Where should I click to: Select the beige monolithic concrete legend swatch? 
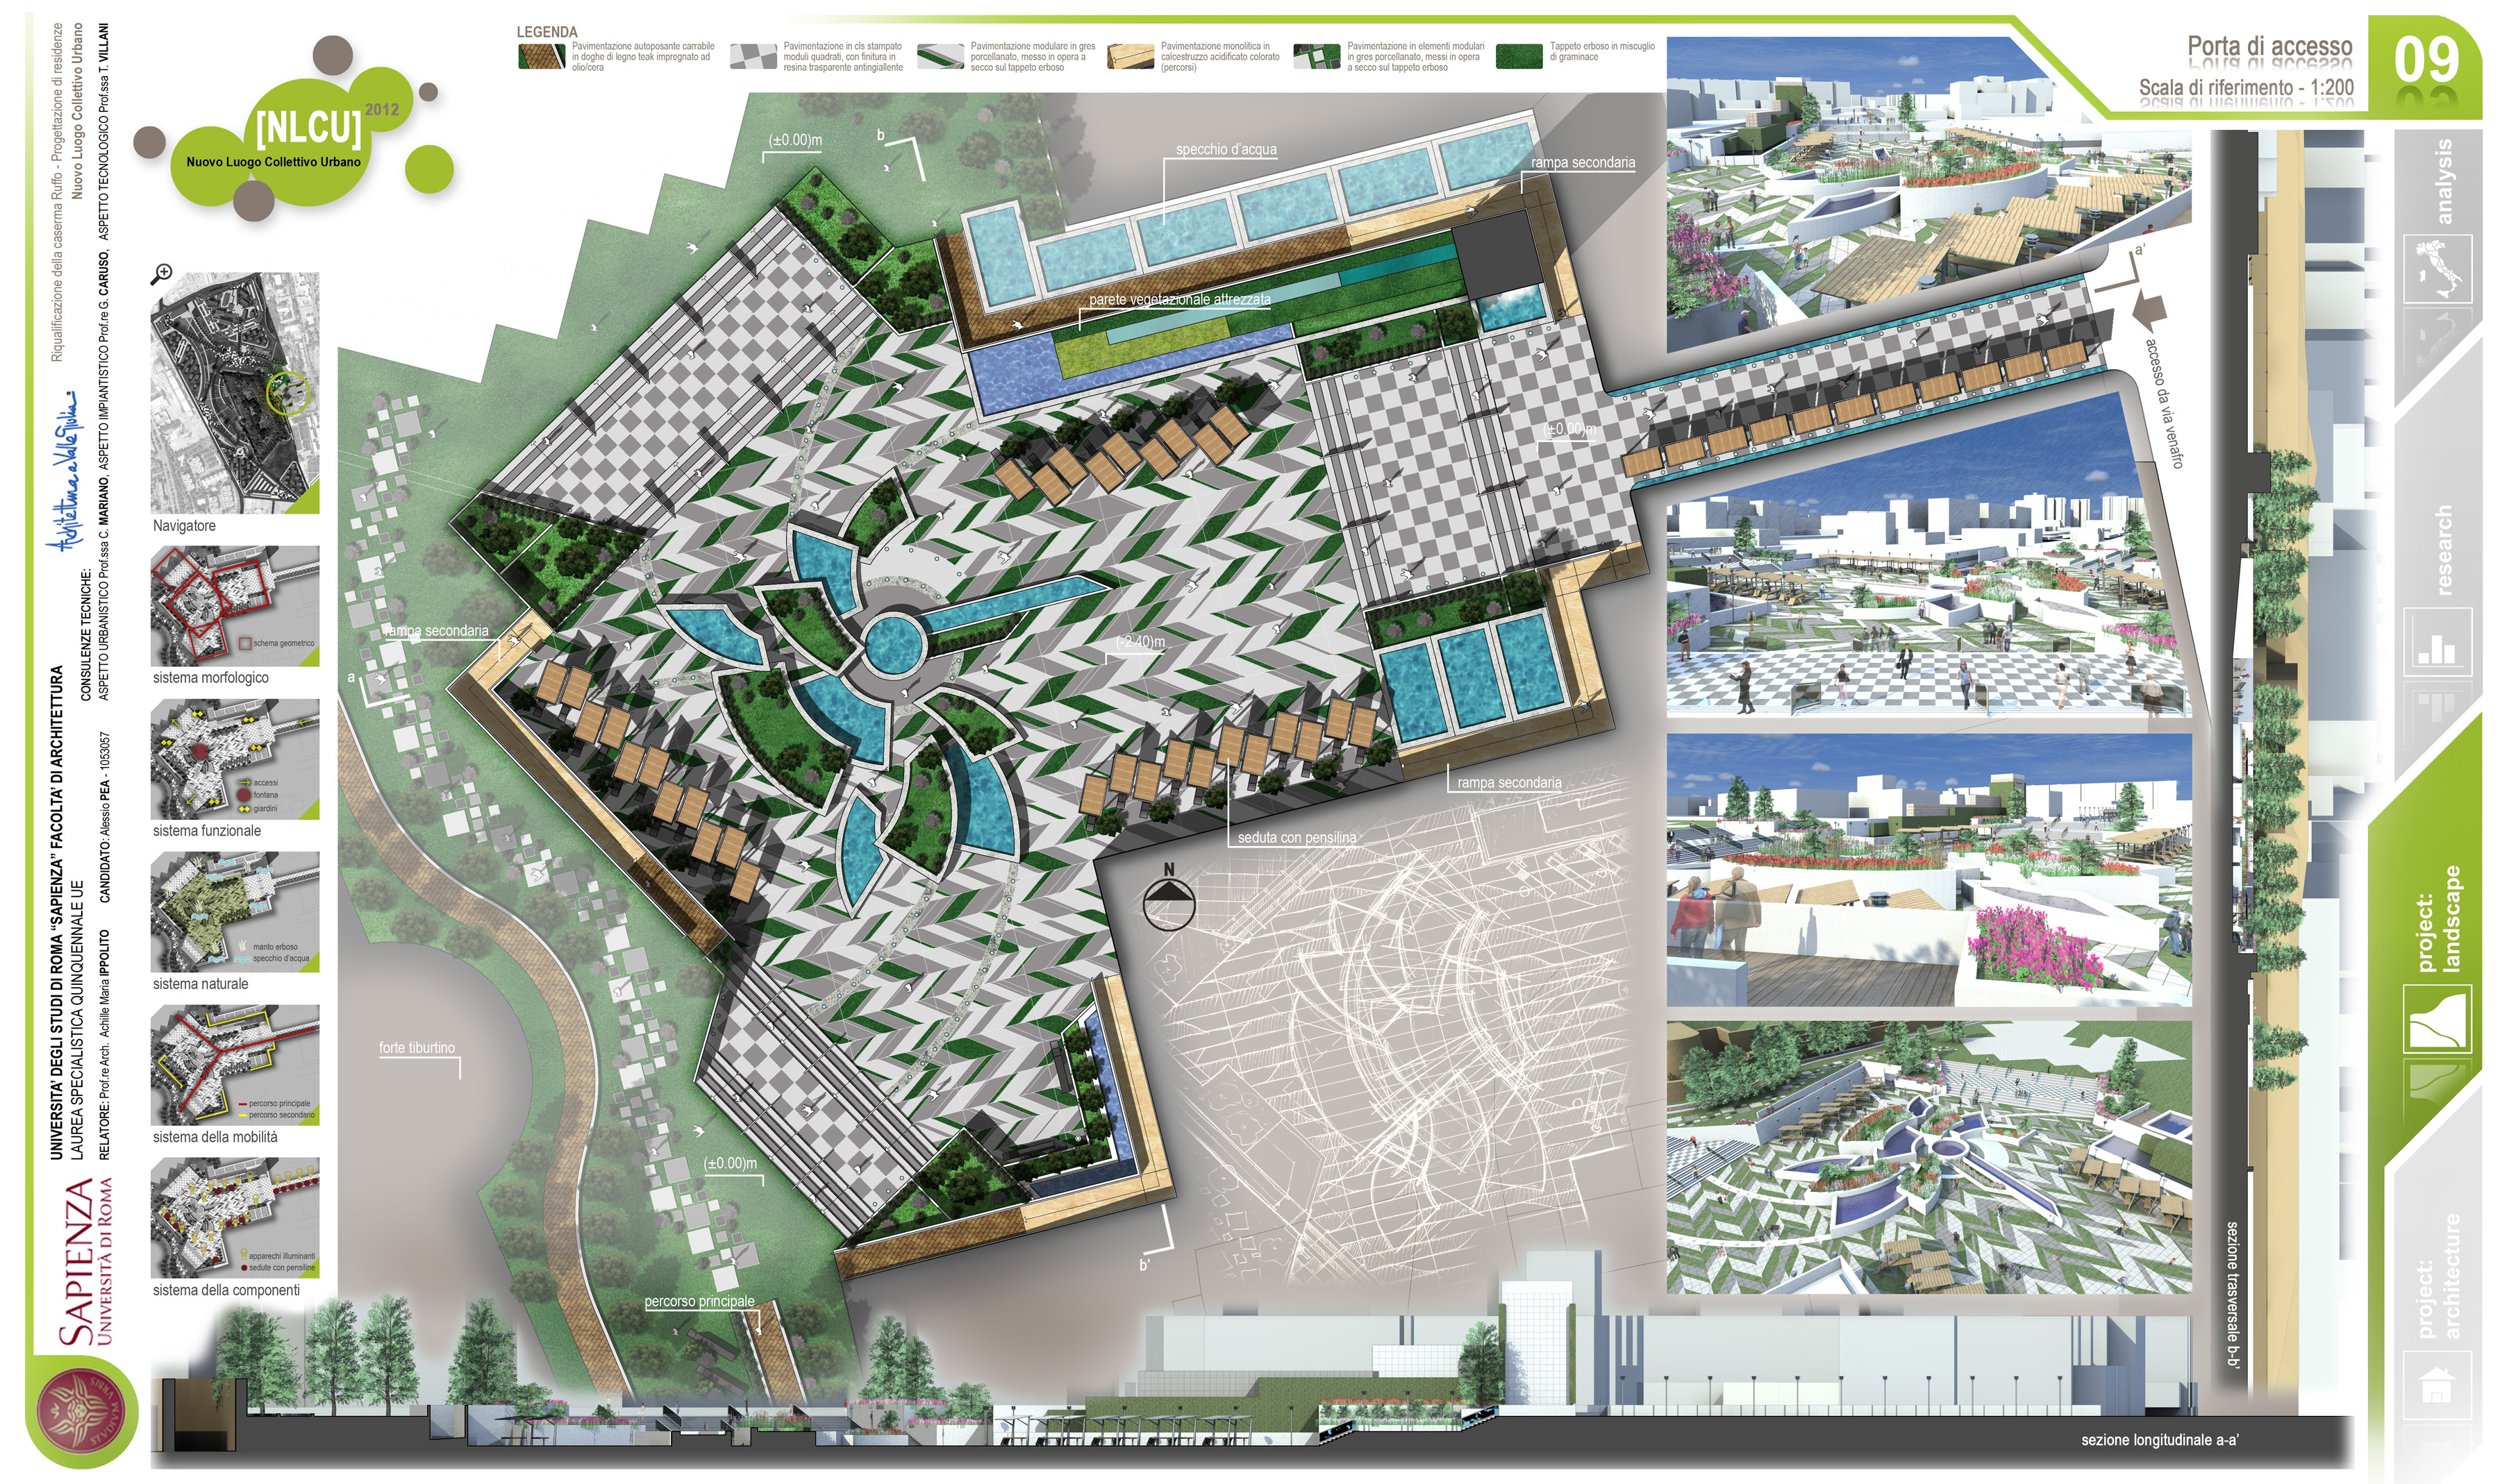point(1131,57)
